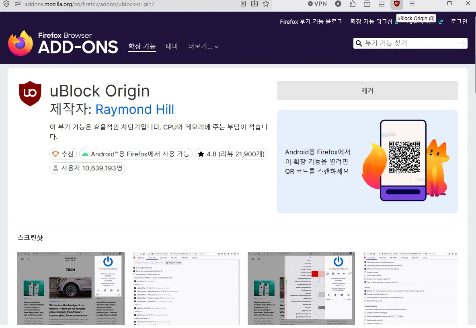
Task: Click the 'QR 코드를 스캔하세요' promo text
Action: tap(317, 171)
